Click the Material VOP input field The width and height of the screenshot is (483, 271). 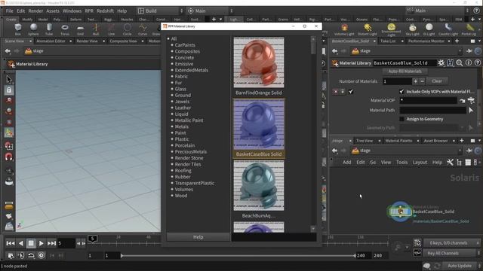click(x=428, y=100)
